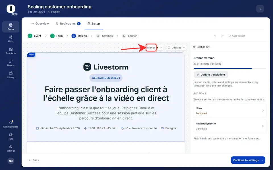Screen dimensions: 273x170
Task: Select the Setup tab
Action: click(x=94, y=24)
